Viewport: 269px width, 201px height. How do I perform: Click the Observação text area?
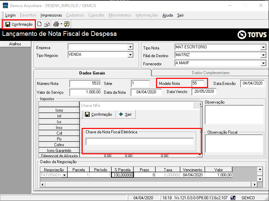(x=234, y=115)
